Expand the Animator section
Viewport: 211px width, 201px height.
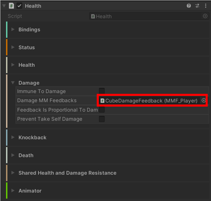[x=13, y=191]
